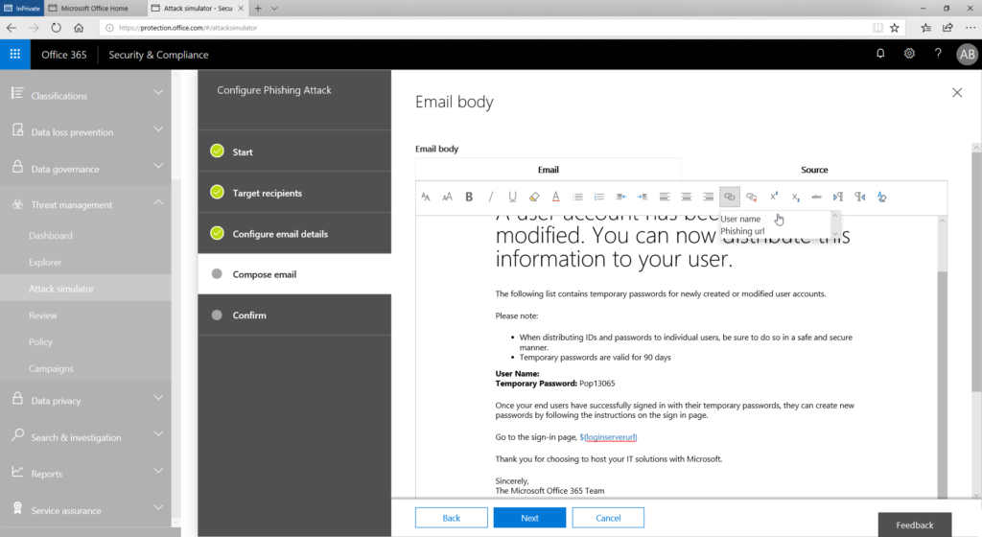
Task: Toggle bold formatting in email editor
Action: tap(469, 197)
